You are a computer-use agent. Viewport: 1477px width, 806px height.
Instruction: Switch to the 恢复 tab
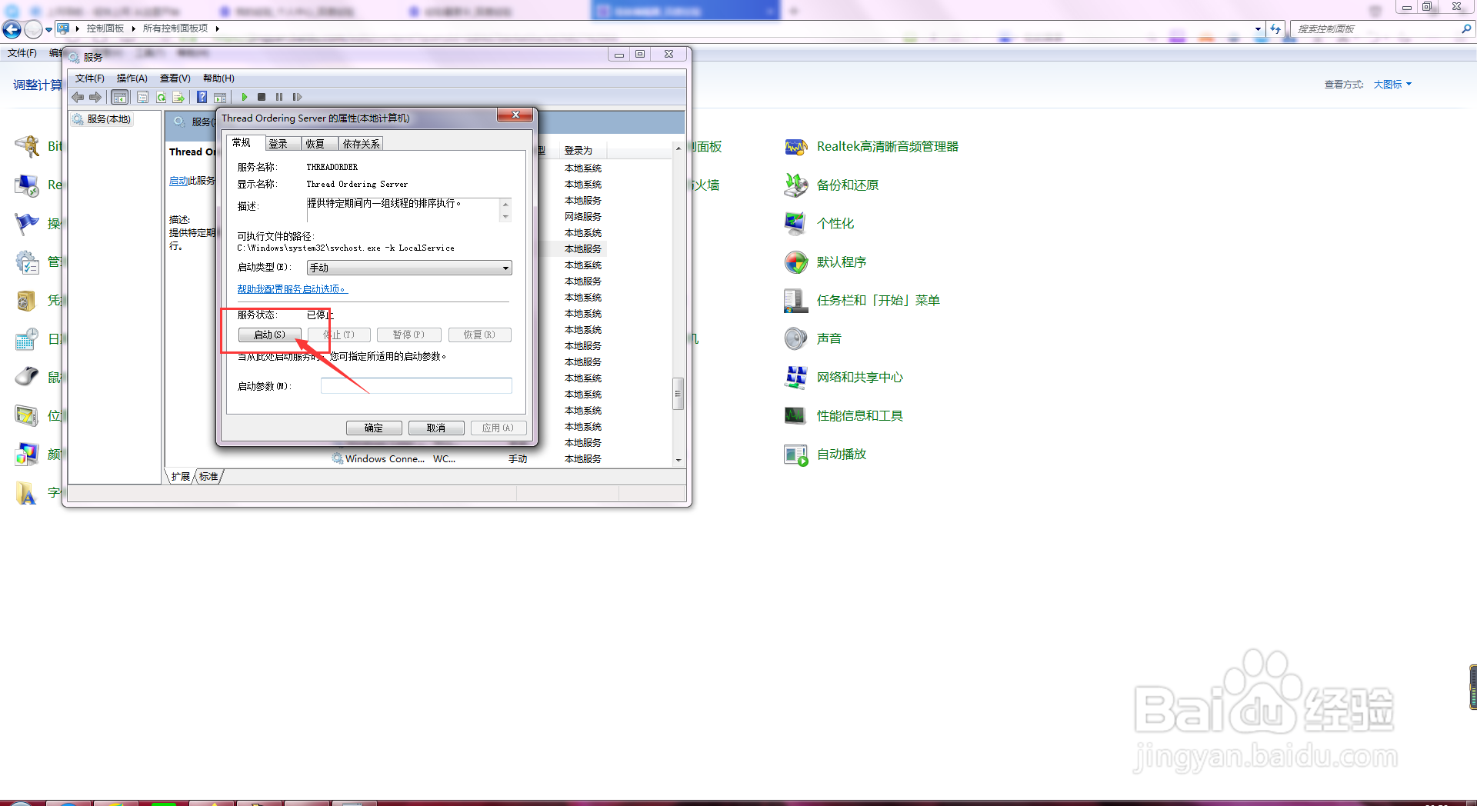(319, 144)
